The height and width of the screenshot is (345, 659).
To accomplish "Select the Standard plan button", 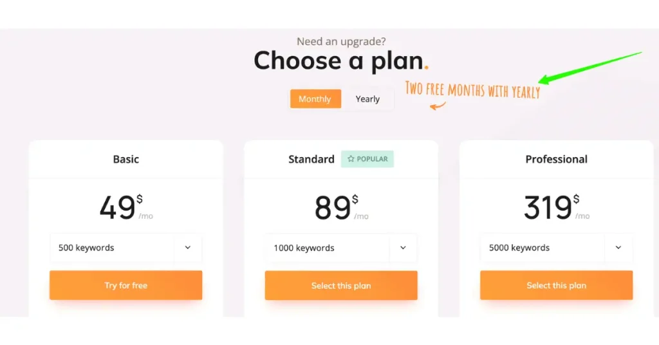I will 341,286.
